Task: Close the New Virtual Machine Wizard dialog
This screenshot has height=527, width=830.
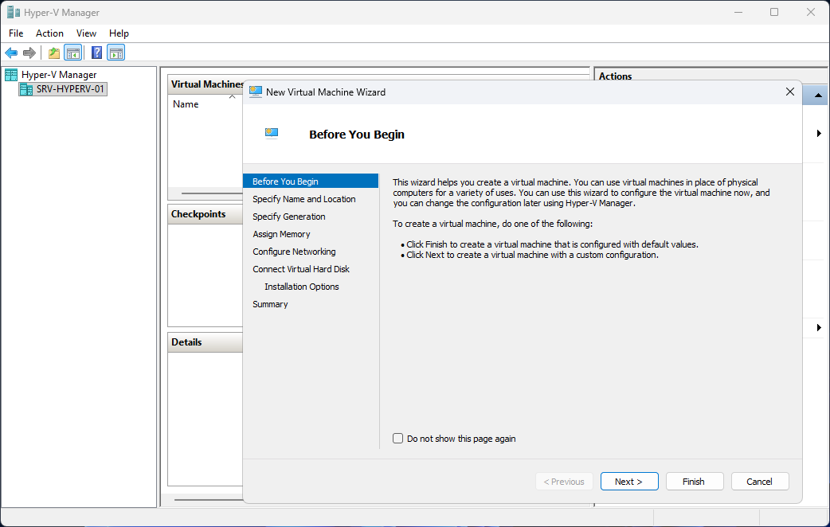Action: [790, 92]
